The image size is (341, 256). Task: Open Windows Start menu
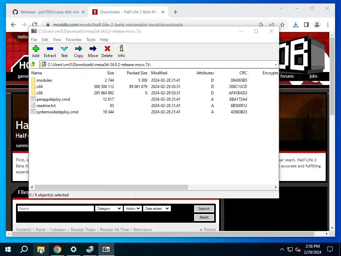[8, 249]
